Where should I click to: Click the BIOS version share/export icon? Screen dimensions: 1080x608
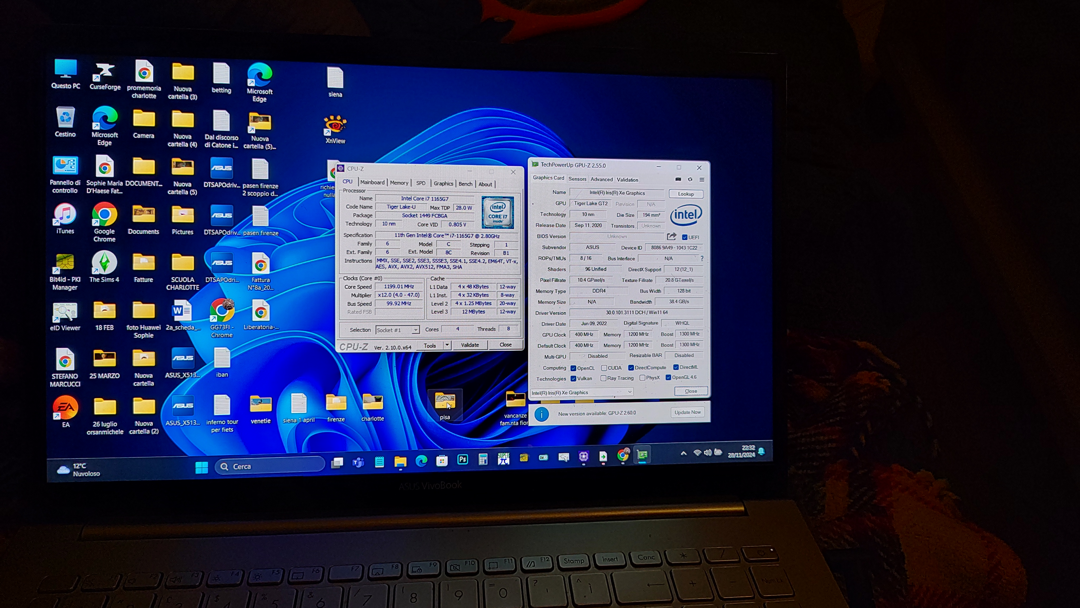click(x=671, y=236)
